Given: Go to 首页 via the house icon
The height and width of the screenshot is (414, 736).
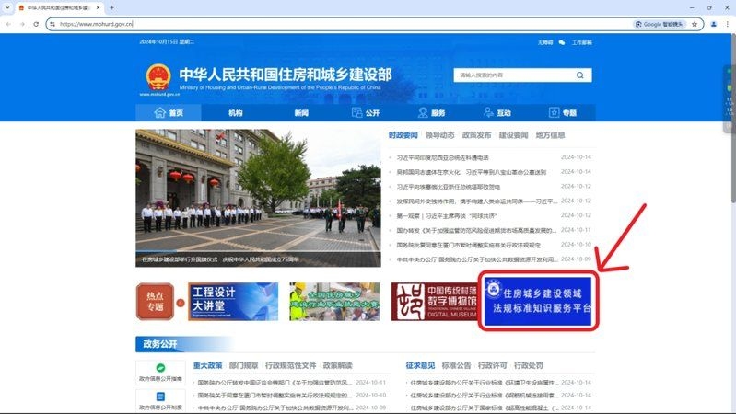Looking at the screenshot, I should click(169, 113).
